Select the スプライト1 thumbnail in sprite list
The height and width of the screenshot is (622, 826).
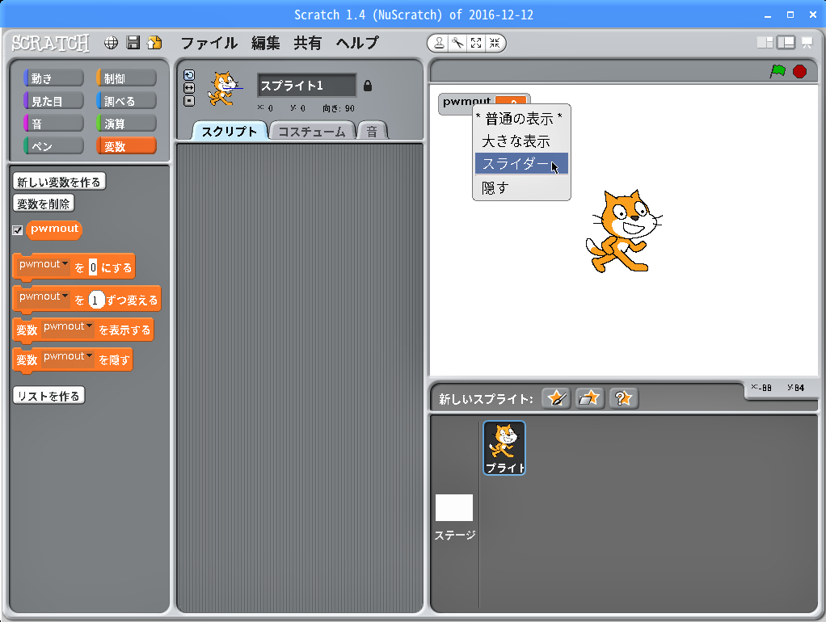pyautogui.click(x=504, y=448)
